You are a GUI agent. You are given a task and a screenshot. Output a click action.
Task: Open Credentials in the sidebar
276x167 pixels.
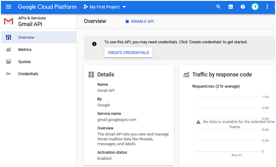39,74
